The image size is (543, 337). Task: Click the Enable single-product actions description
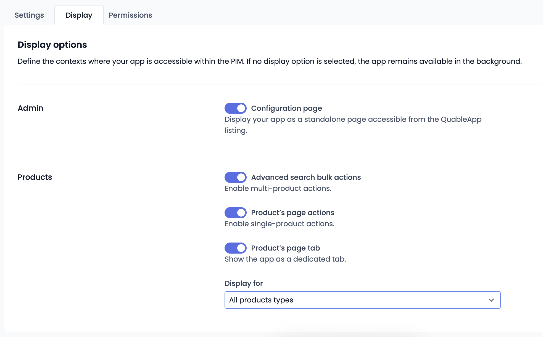(279, 224)
